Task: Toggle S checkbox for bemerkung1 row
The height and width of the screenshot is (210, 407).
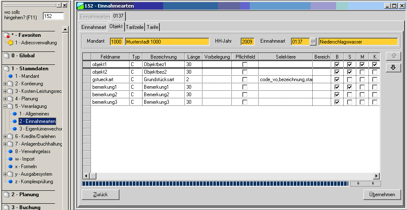Action: pyautogui.click(x=350, y=87)
